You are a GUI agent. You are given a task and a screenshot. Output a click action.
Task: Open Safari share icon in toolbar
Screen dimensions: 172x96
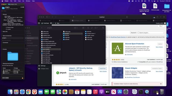[x=157, y=17]
